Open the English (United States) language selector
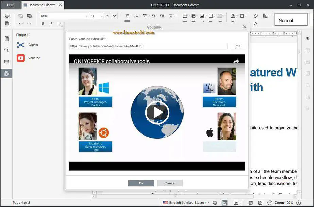This screenshot has height=207, width=314. pos(186,202)
